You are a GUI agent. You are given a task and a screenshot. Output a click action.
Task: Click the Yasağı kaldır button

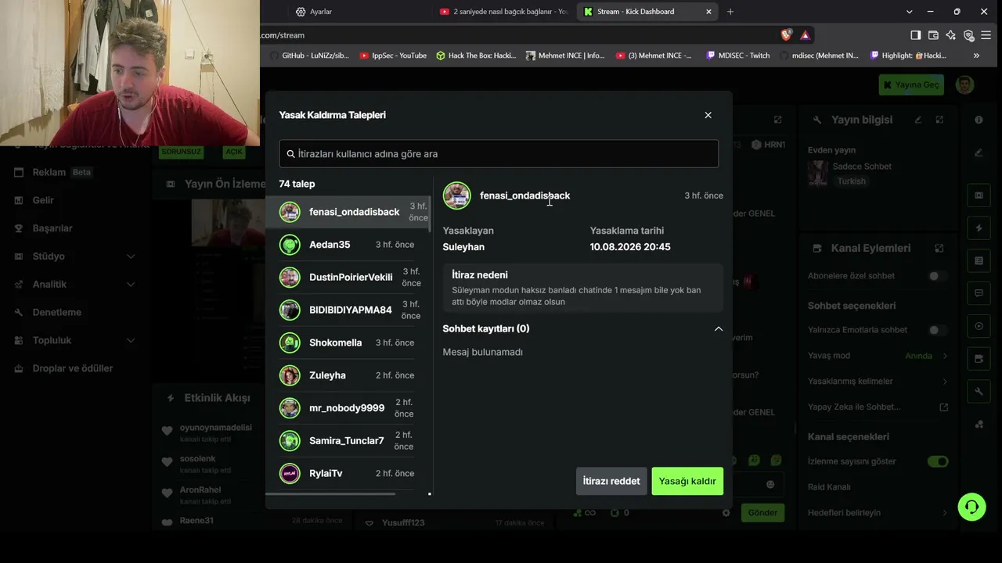click(687, 481)
